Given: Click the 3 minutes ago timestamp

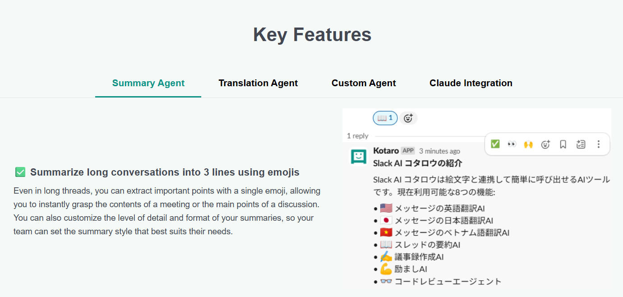Looking at the screenshot, I should (439, 151).
